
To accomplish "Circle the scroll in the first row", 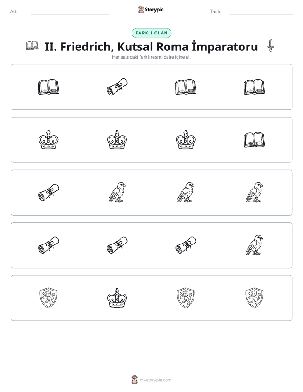I will click(x=117, y=87).
